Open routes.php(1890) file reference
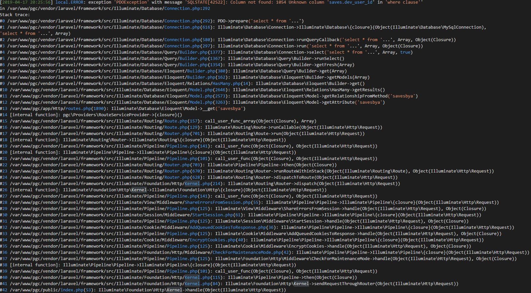Viewport: 531px width, 293px height. click(x=86, y=109)
